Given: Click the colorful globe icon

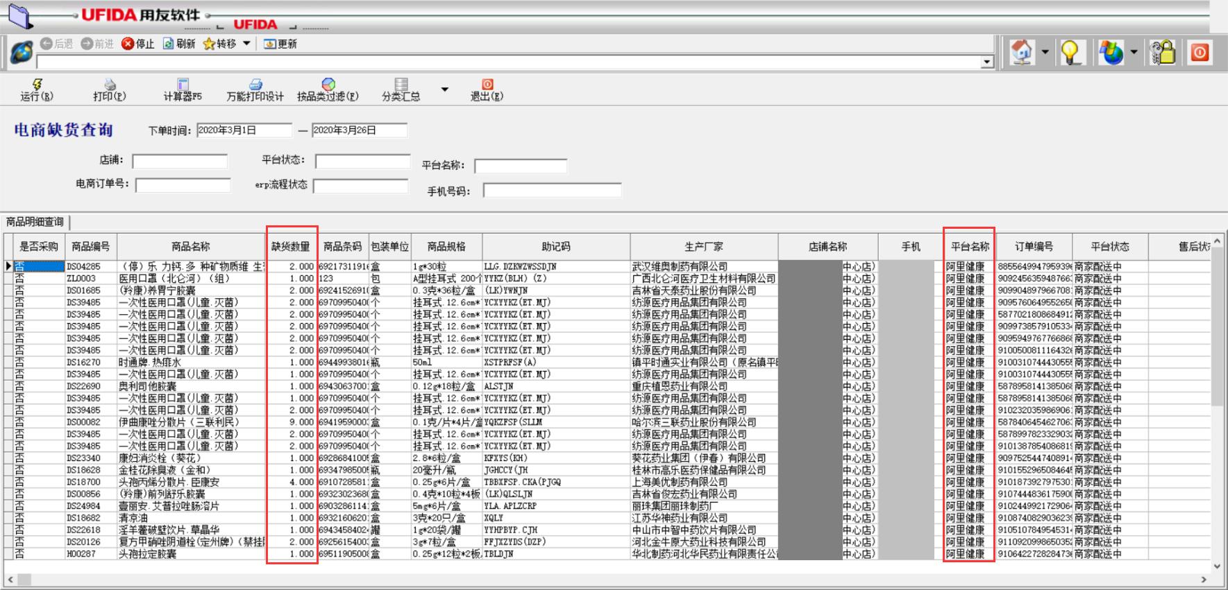Looking at the screenshot, I should 1111,53.
